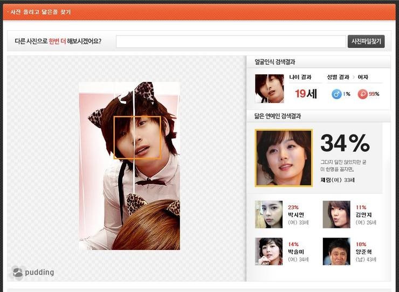Select the 34% top match celebrity photo

pos(284,158)
